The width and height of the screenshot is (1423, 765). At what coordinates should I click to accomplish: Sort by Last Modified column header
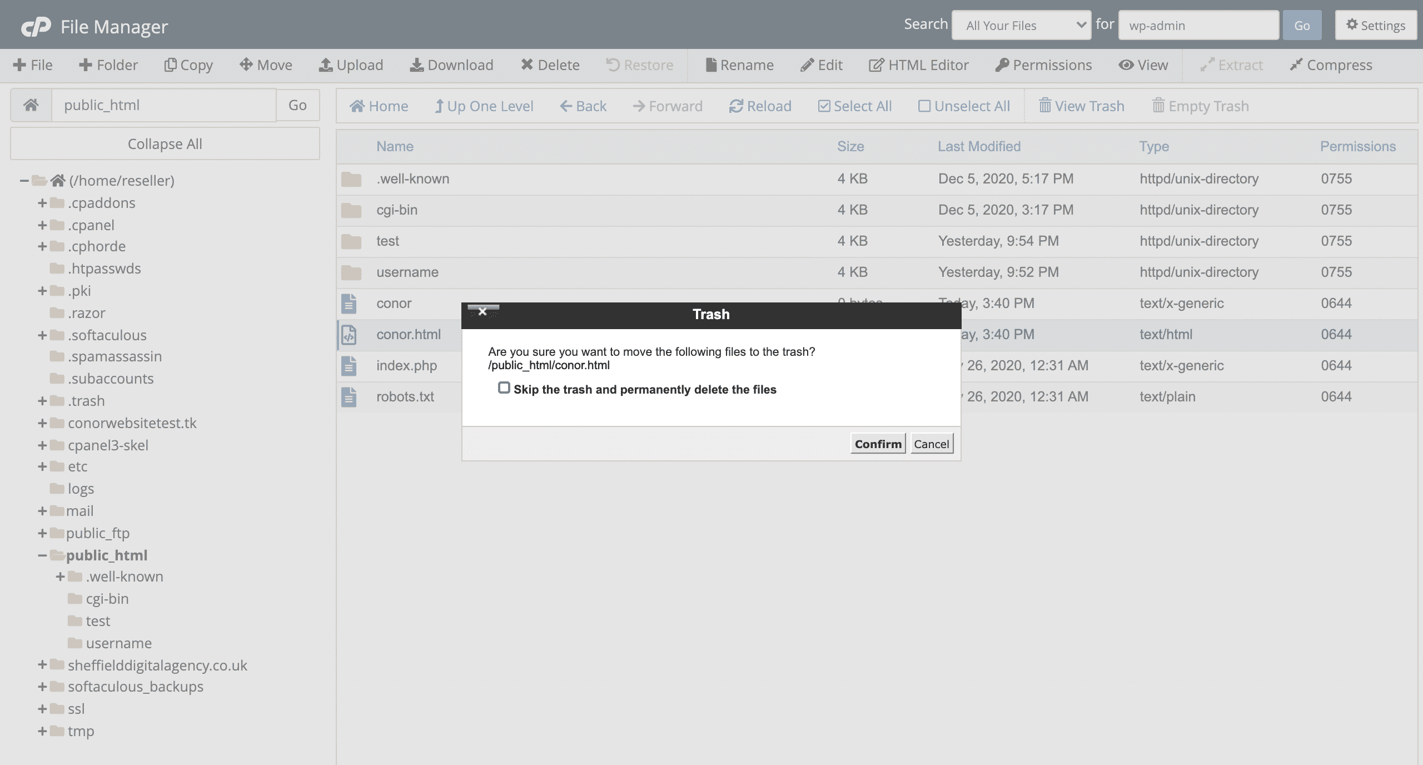coord(979,146)
